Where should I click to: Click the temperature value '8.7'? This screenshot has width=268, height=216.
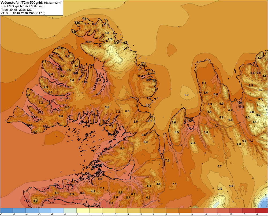coord(87,24)
